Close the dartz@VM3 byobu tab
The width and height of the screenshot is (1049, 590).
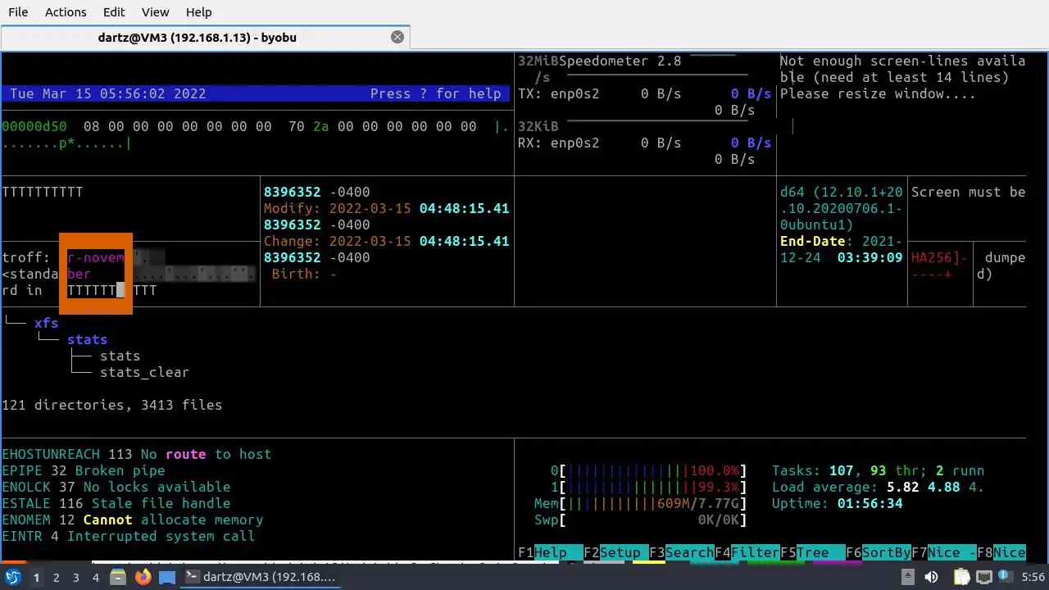(x=397, y=37)
